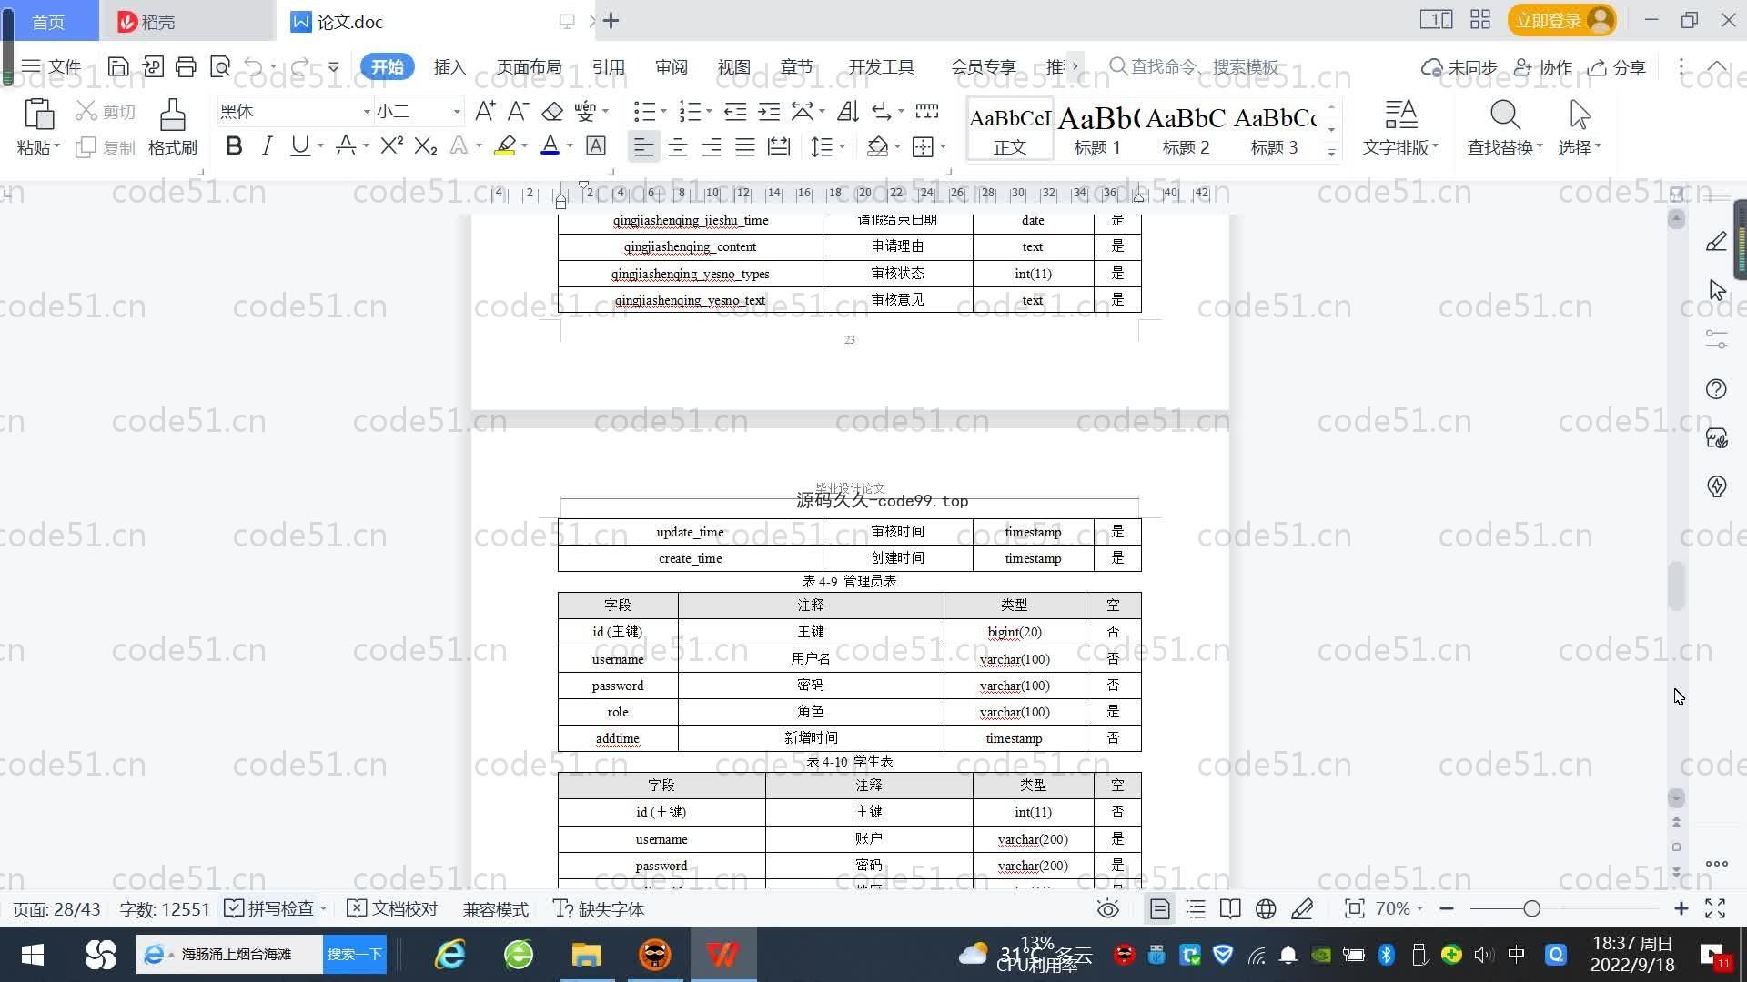Image resolution: width=1747 pixels, height=982 pixels.
Task: Click the Save icon in quick toolbar
Action: pos(117,66)
